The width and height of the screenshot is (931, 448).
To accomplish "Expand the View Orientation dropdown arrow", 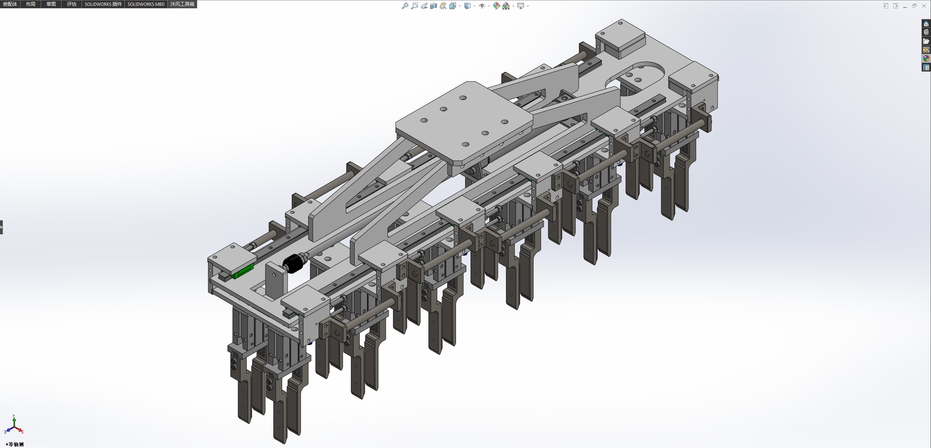I will pyautogui.click(x=460, y=6).
